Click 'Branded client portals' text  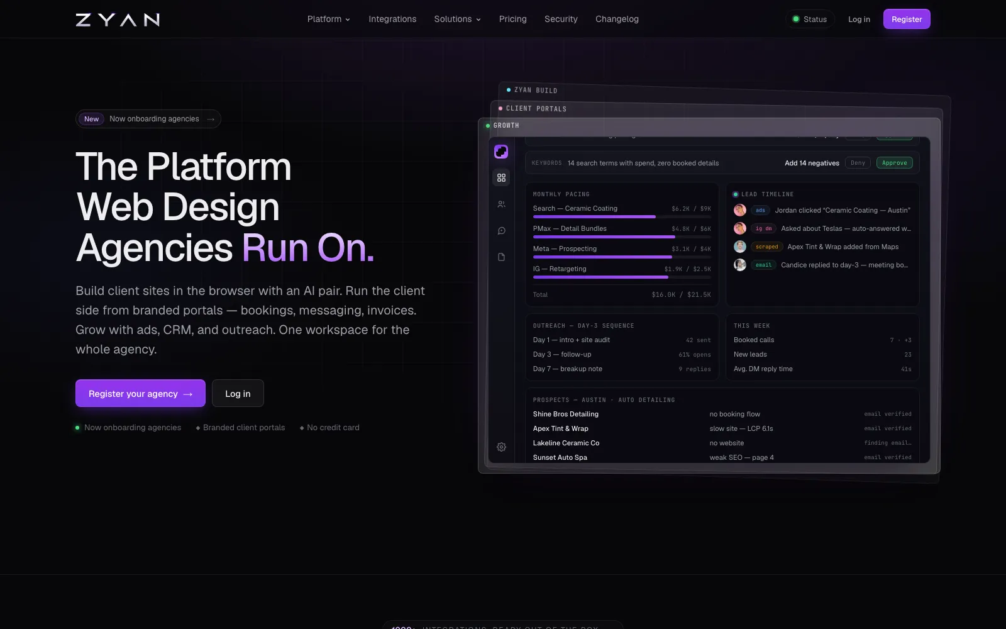[x=244, y=427]
